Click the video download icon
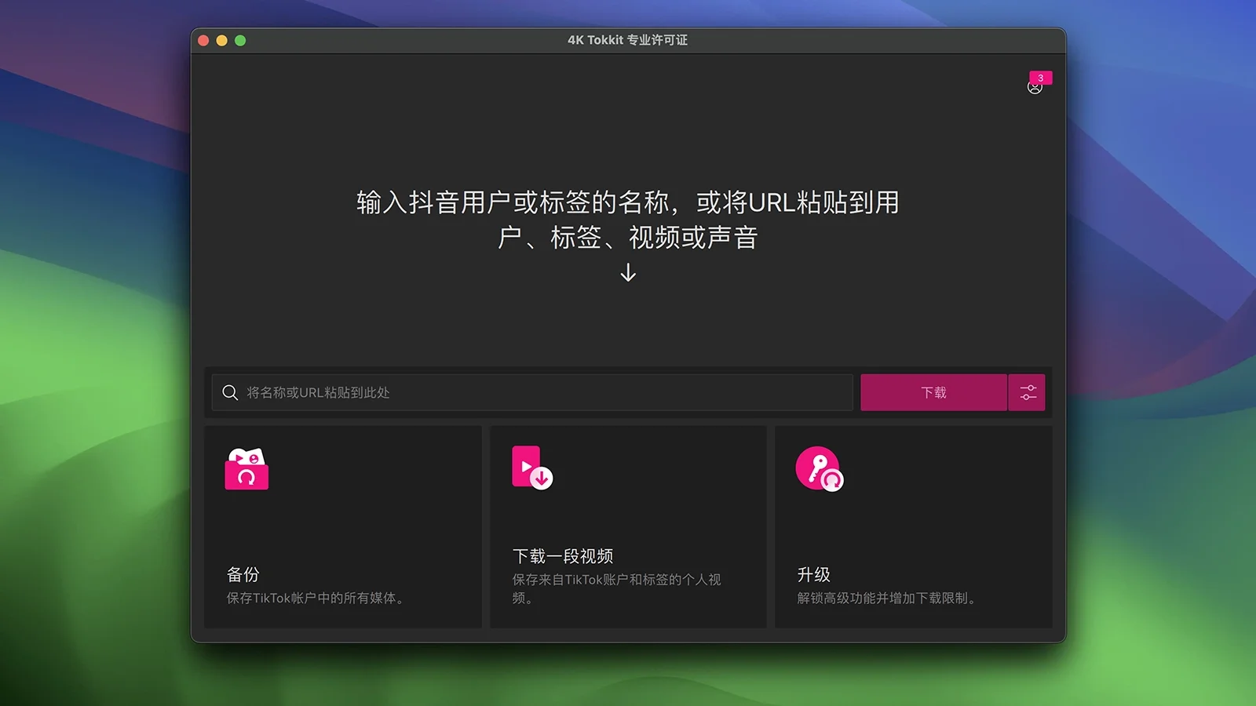 (x=532, y=468)
